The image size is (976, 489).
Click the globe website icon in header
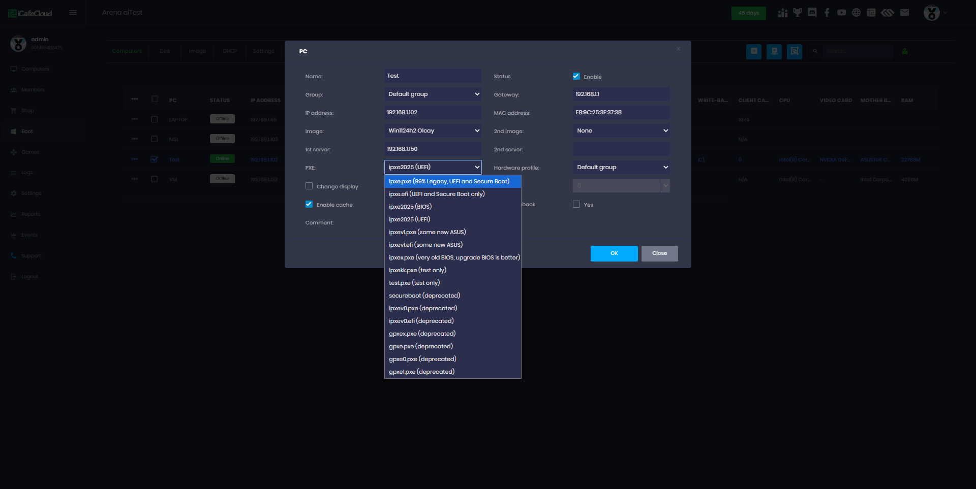pos(857,13)
